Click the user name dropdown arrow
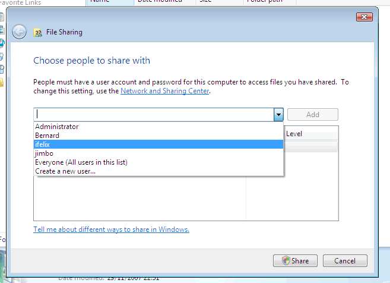The width and height of the screenshot is (390, 283). [x=278, y=115]
